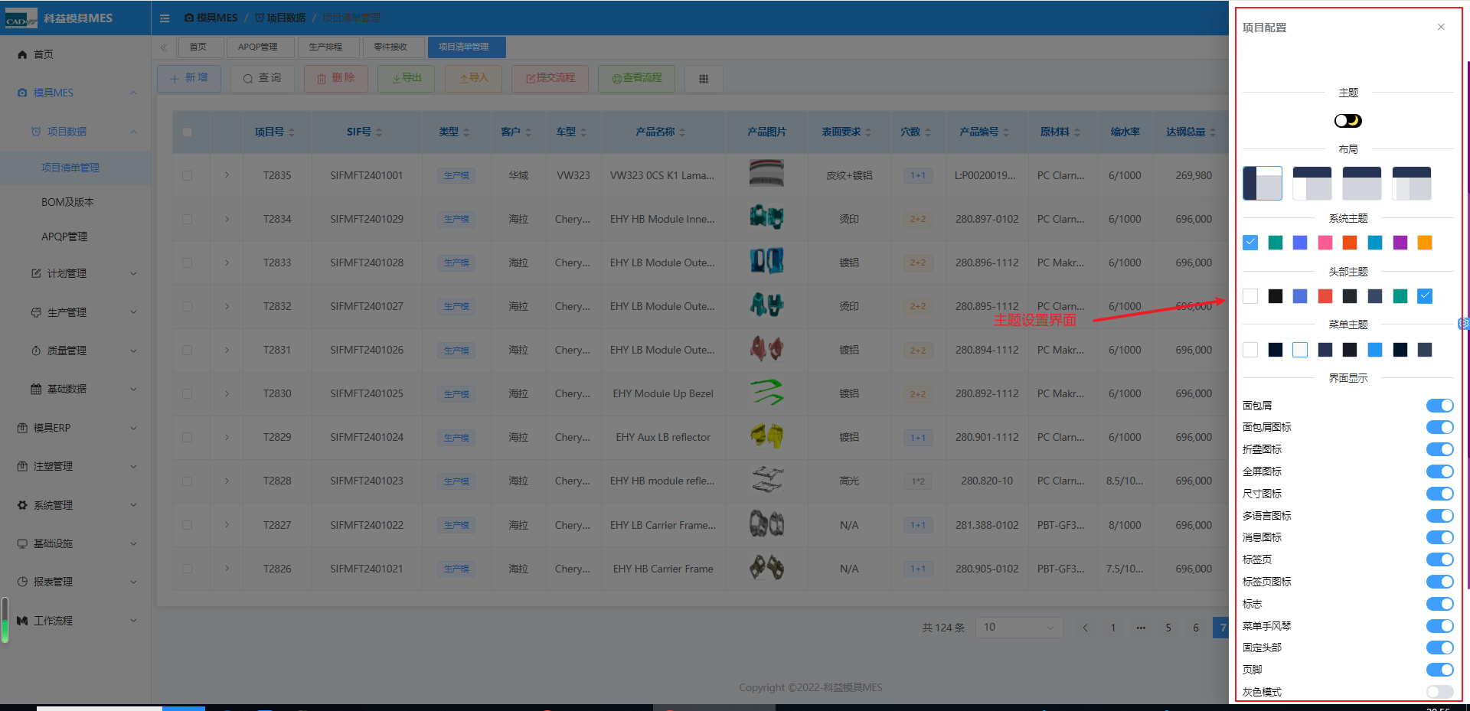Choose the third layout thumbnail option

[1361, 184]
